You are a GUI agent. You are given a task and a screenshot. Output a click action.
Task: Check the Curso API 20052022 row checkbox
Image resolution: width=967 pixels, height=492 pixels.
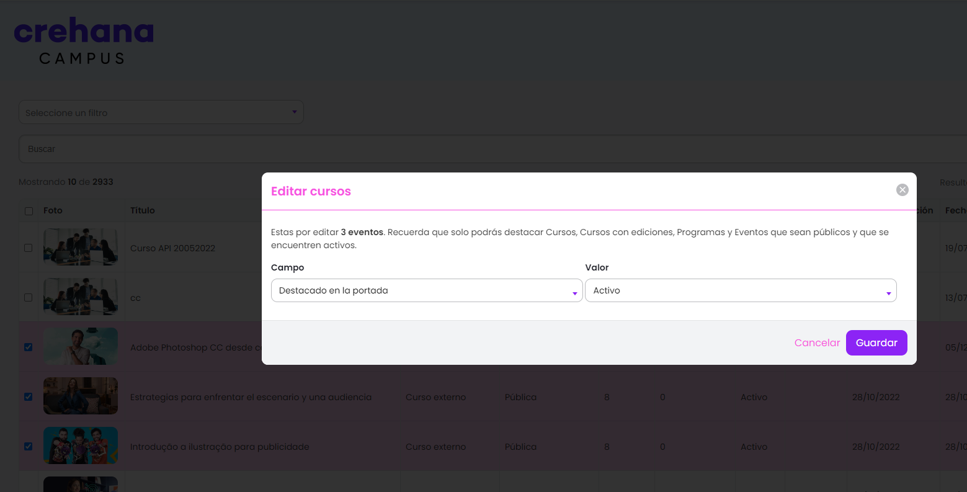(28, 248)
